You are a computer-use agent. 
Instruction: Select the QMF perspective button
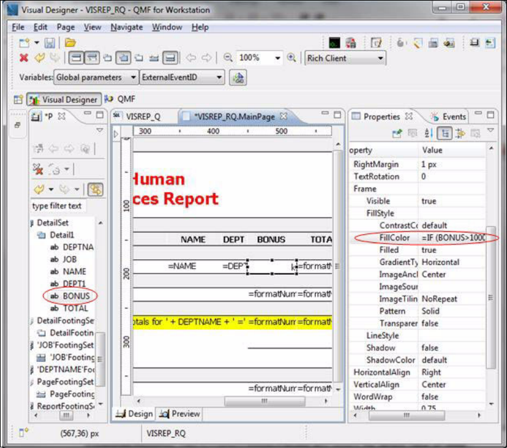coord(120,99)
